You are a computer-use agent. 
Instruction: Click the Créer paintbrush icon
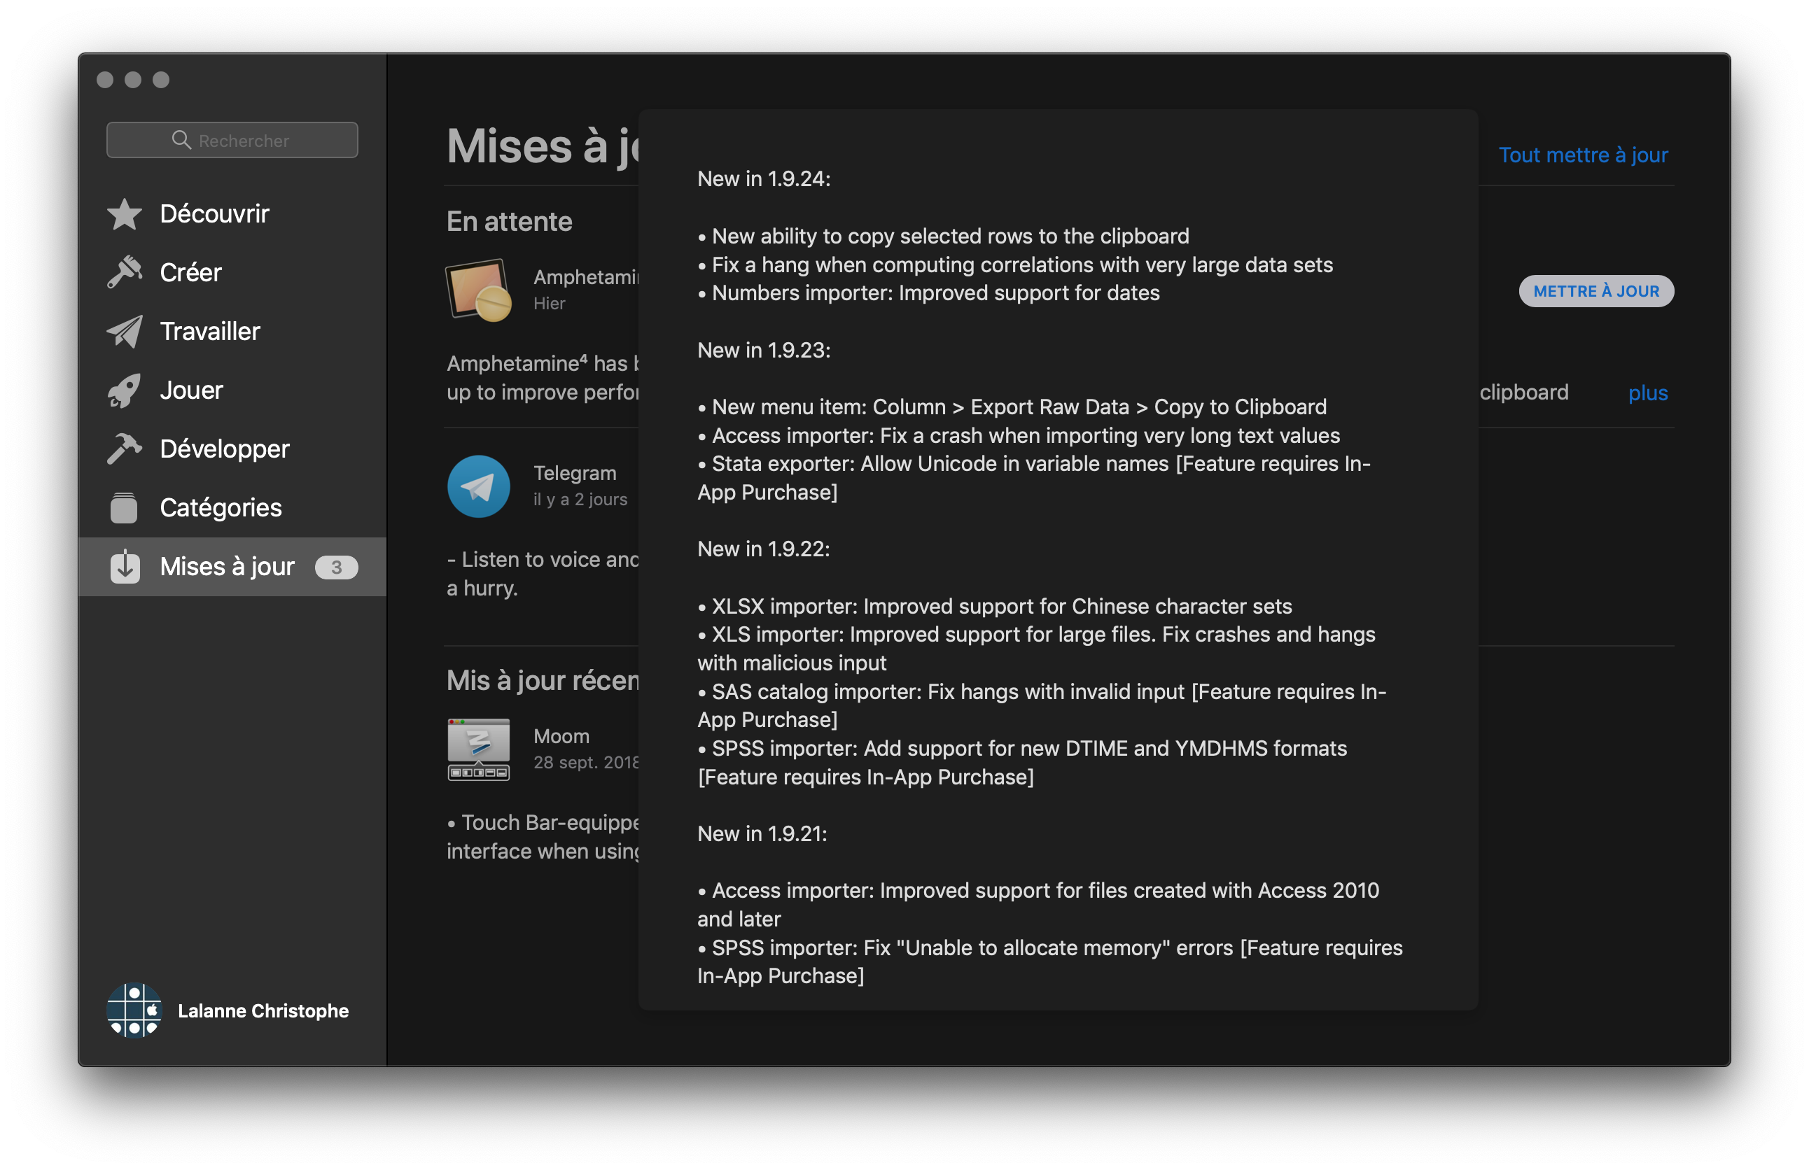125,272
